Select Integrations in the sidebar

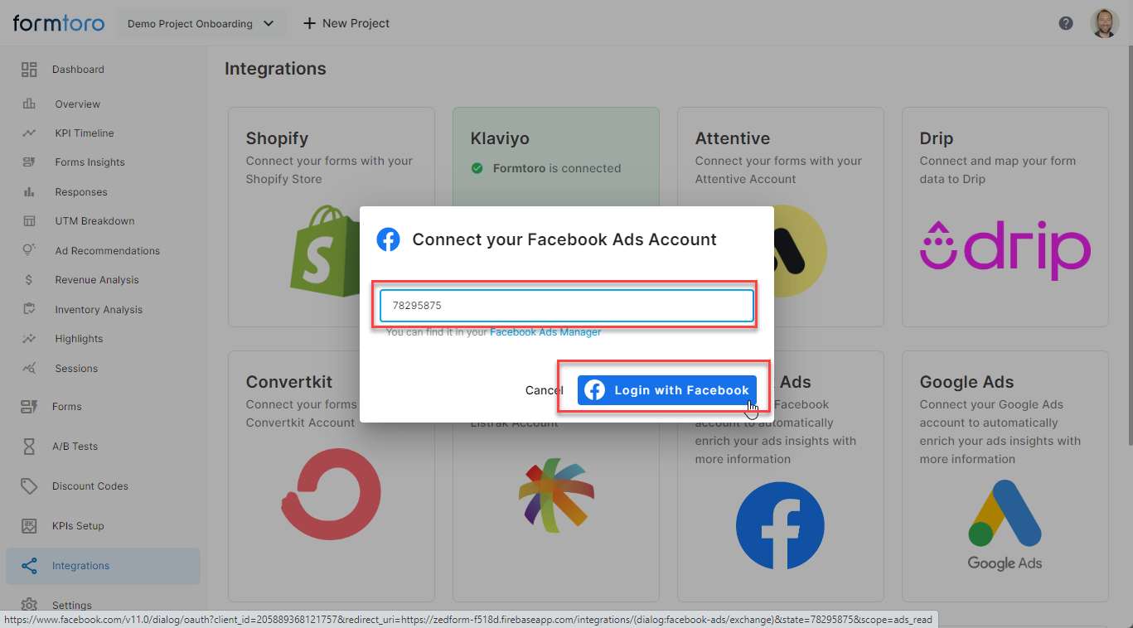[x=103, y=566]
